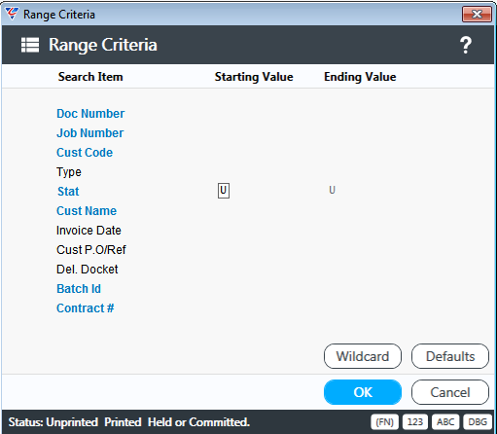
Task: Confirm the range with OK
Action: coord(363,392)
